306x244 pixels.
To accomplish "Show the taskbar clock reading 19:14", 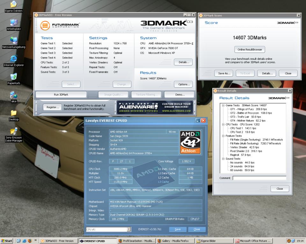I will pos(300,241).
